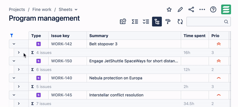Star this sheet as favorite

(169, 10)
